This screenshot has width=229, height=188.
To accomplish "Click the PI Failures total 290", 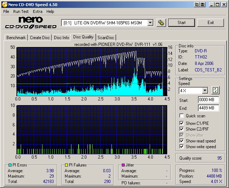I will pyautogui.click(x=107, y=182).
